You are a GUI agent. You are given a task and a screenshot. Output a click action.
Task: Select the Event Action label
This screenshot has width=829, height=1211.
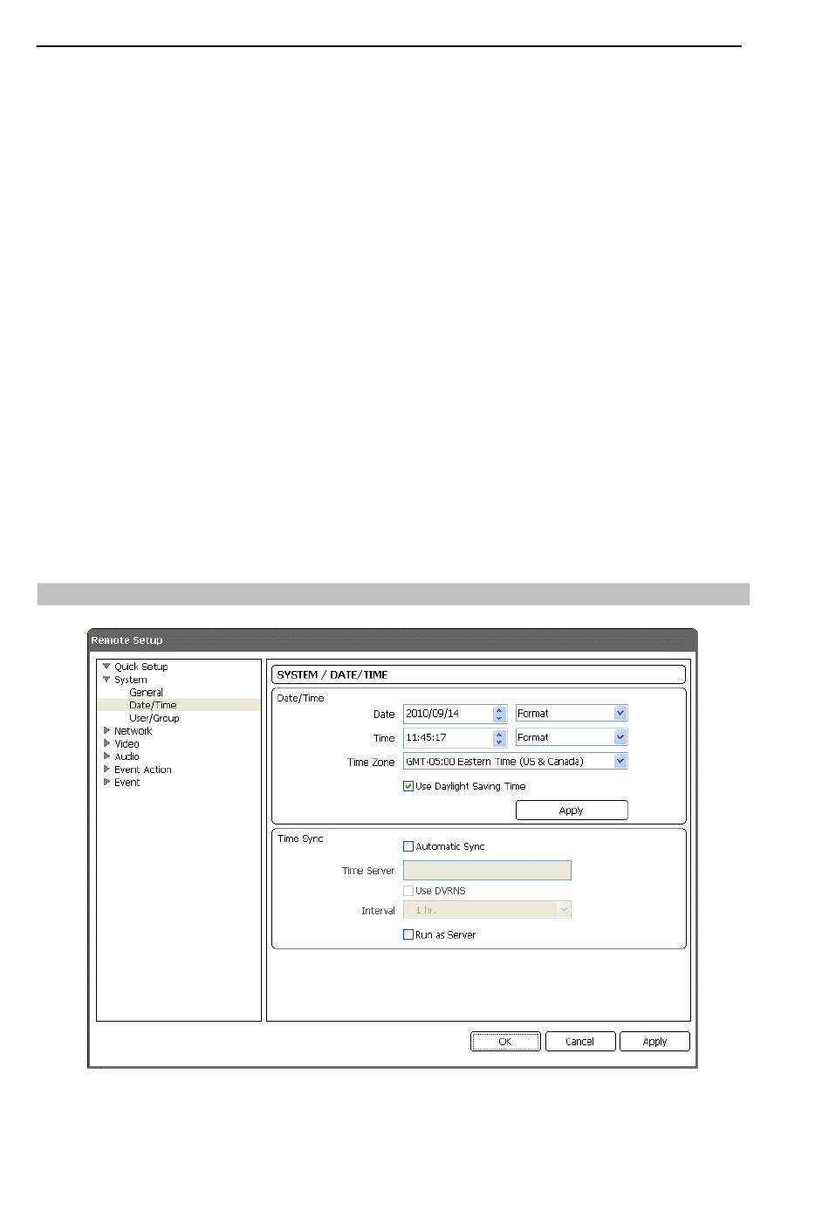click(x=142, y=770)
